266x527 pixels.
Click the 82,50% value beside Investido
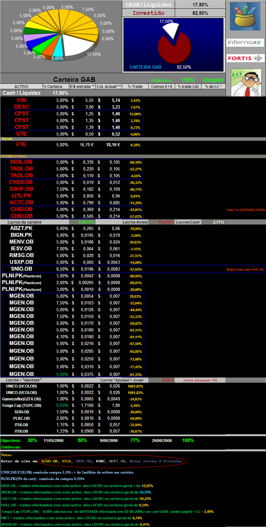pyautogui.click(x=200, y=13)
